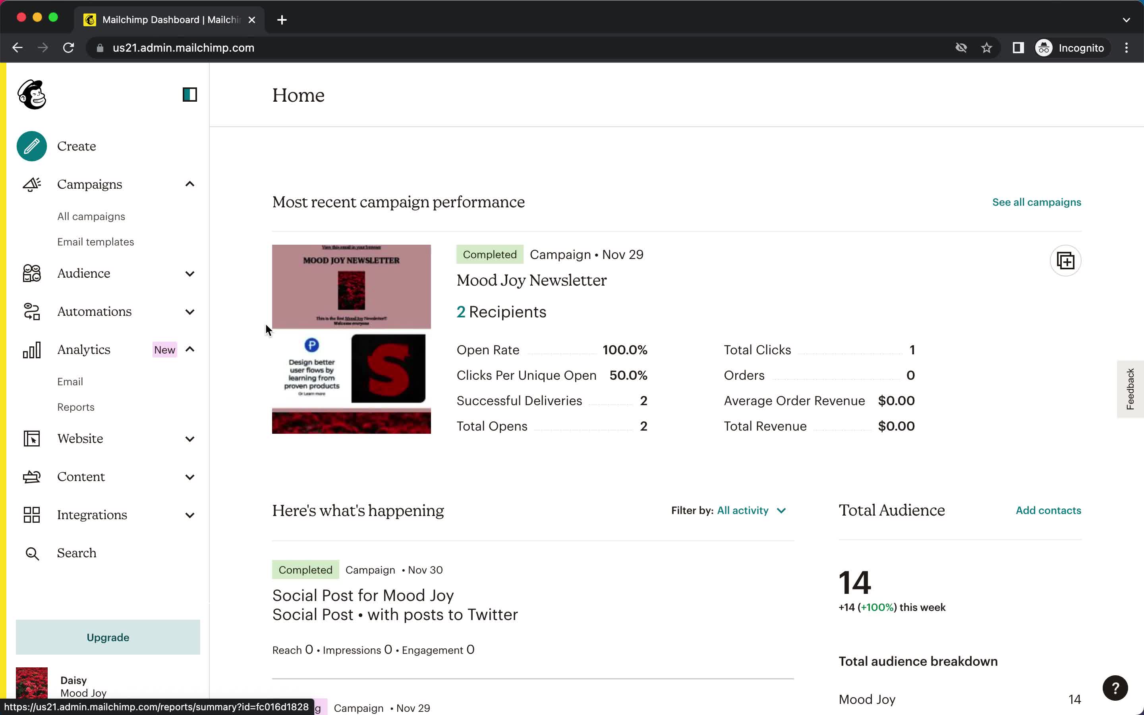Viewport: 1144px width, 715px height.
Task: Open All campaigns menu item
Action: (91, 216)
